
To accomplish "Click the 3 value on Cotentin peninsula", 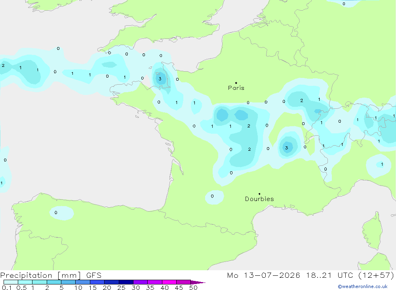I will click(160, 79).
